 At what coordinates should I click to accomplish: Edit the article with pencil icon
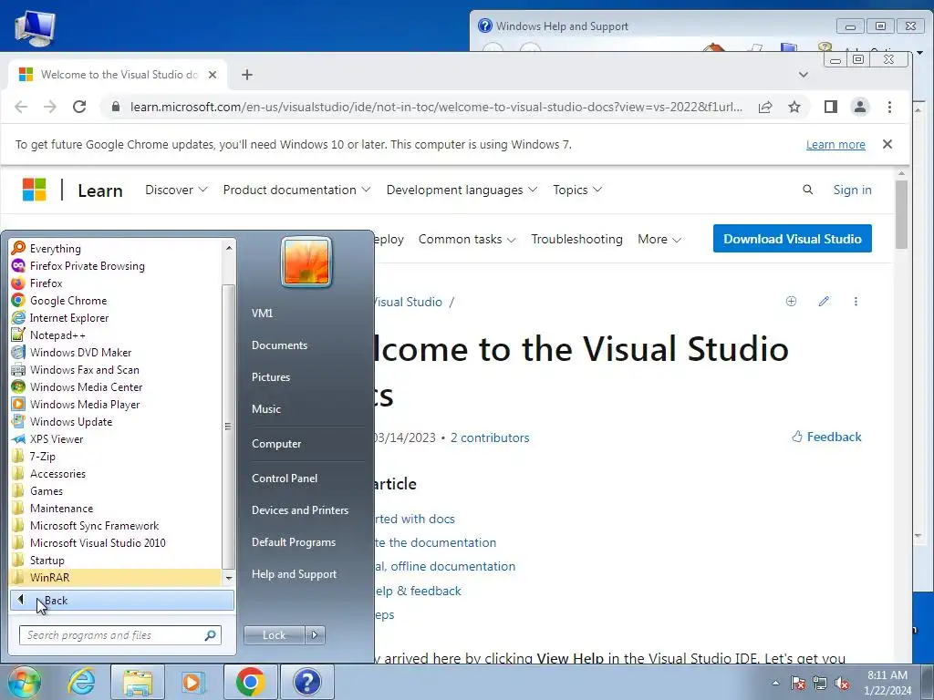pyautogui.click(x=824, y=301)
